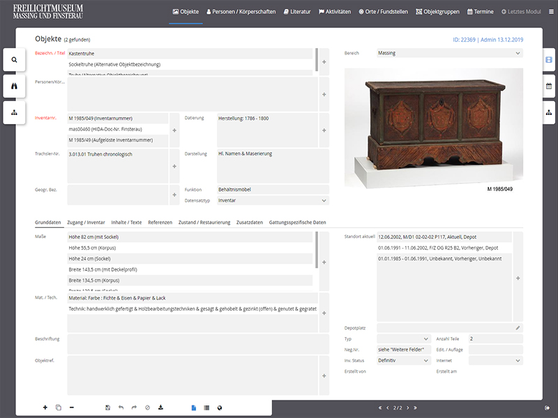Click the undo arrow in the bottom toolbar
Image resolution: width=558 pixels, height=418 pixels.
(120, 408)
